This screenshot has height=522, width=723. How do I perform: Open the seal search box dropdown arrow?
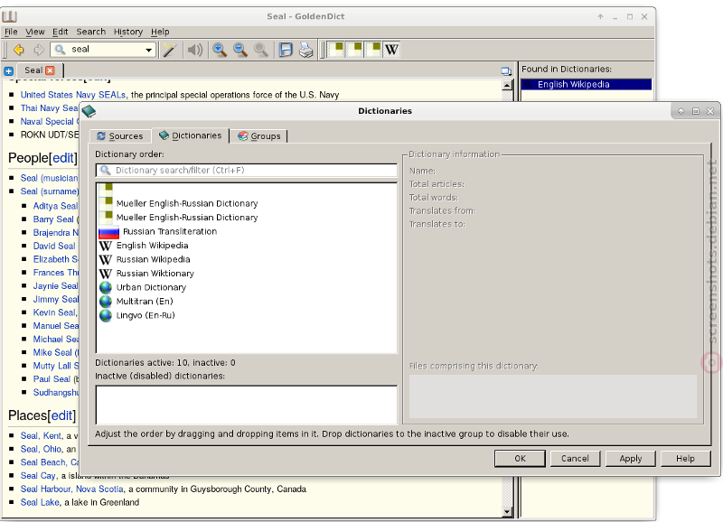coord(148,50)
